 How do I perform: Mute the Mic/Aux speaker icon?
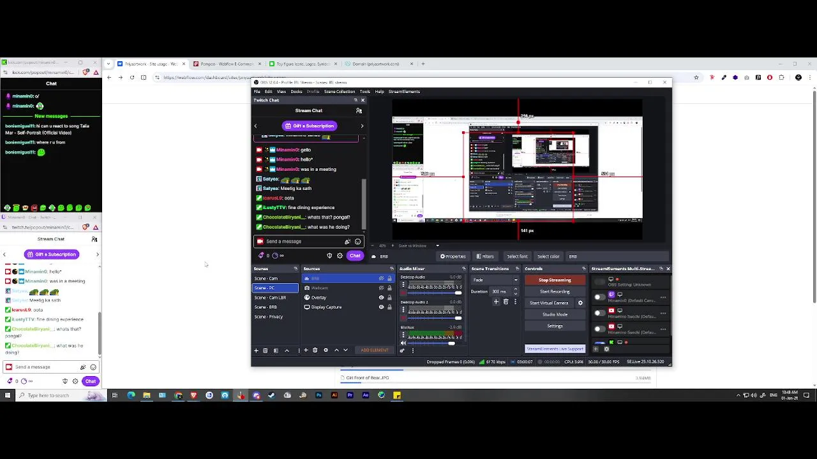[403, 343]
